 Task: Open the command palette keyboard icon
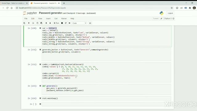click(90, 23)
